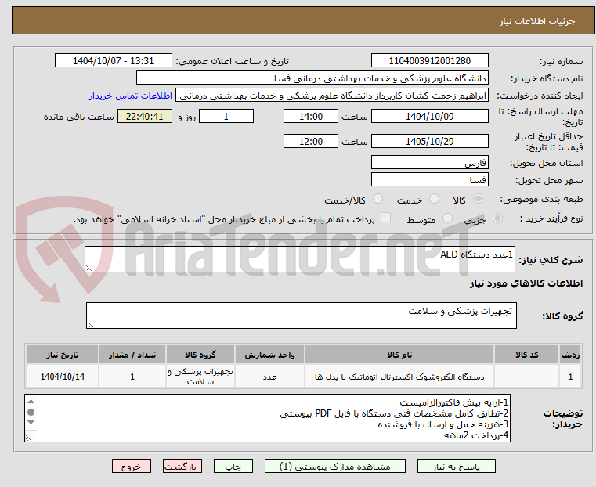Click the need date cell 1404/10/14
The image size is (596, 487).
(x=63, y=377)
